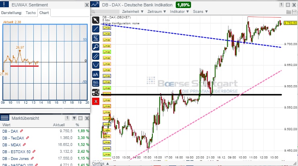Click the red X delete drawings tool
298x166 pixels.
point(96,101)
